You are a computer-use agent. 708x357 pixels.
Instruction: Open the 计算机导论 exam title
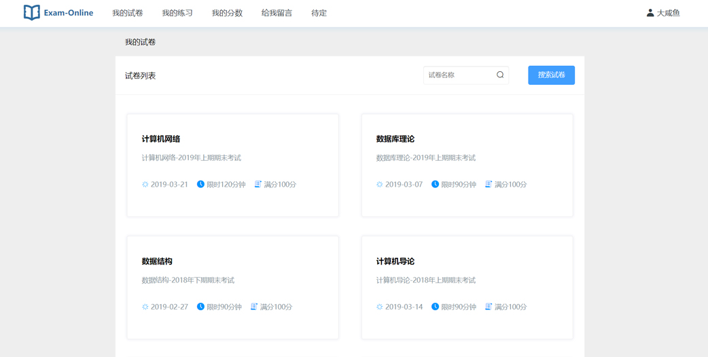click(x=395, y=261)
